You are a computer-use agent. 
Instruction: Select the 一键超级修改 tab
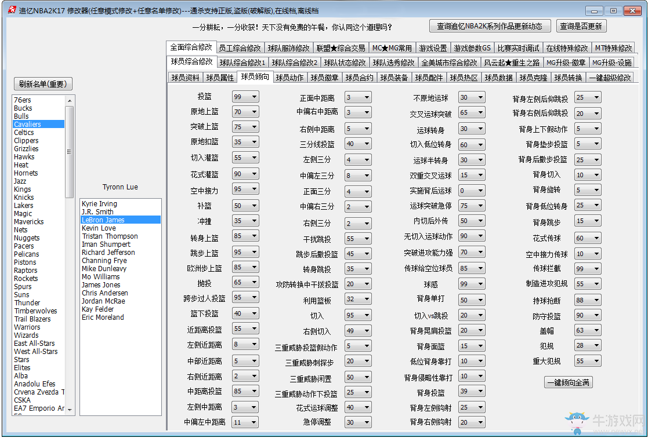[x=610, y=78]
